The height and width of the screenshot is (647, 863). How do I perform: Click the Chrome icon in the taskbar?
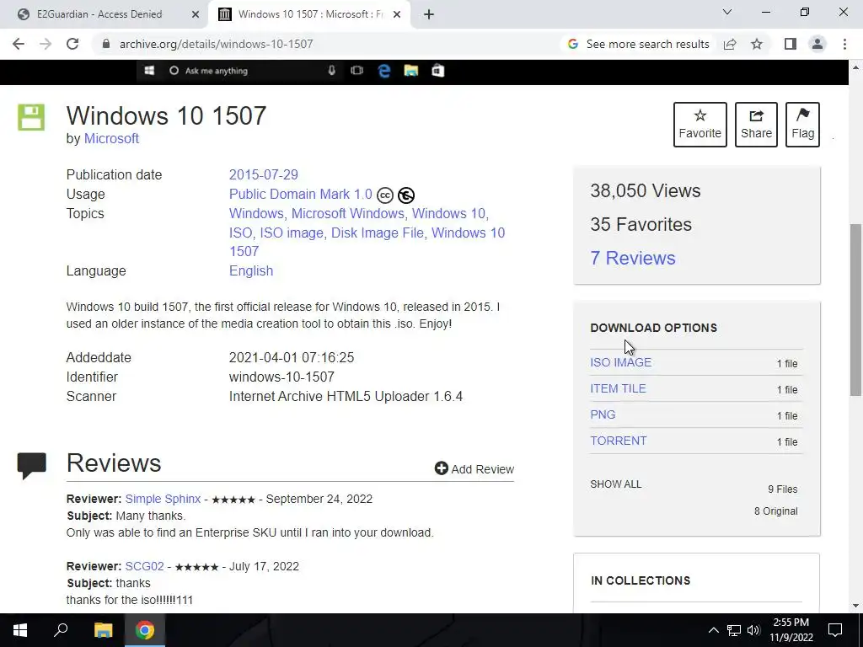click(x=145, y=630)
